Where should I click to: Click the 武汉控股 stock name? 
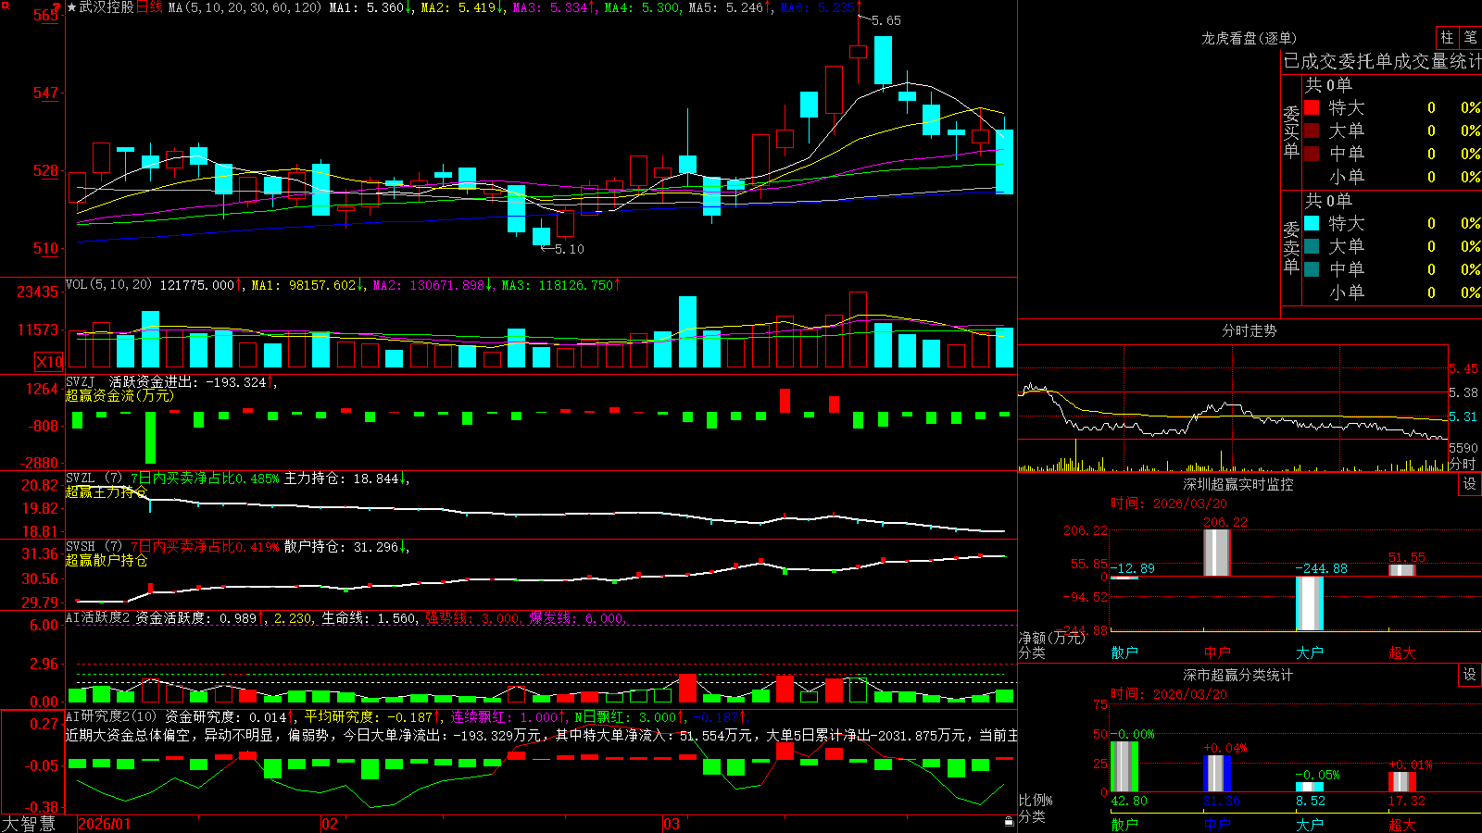pyautogui.click(x=107, y=7)
